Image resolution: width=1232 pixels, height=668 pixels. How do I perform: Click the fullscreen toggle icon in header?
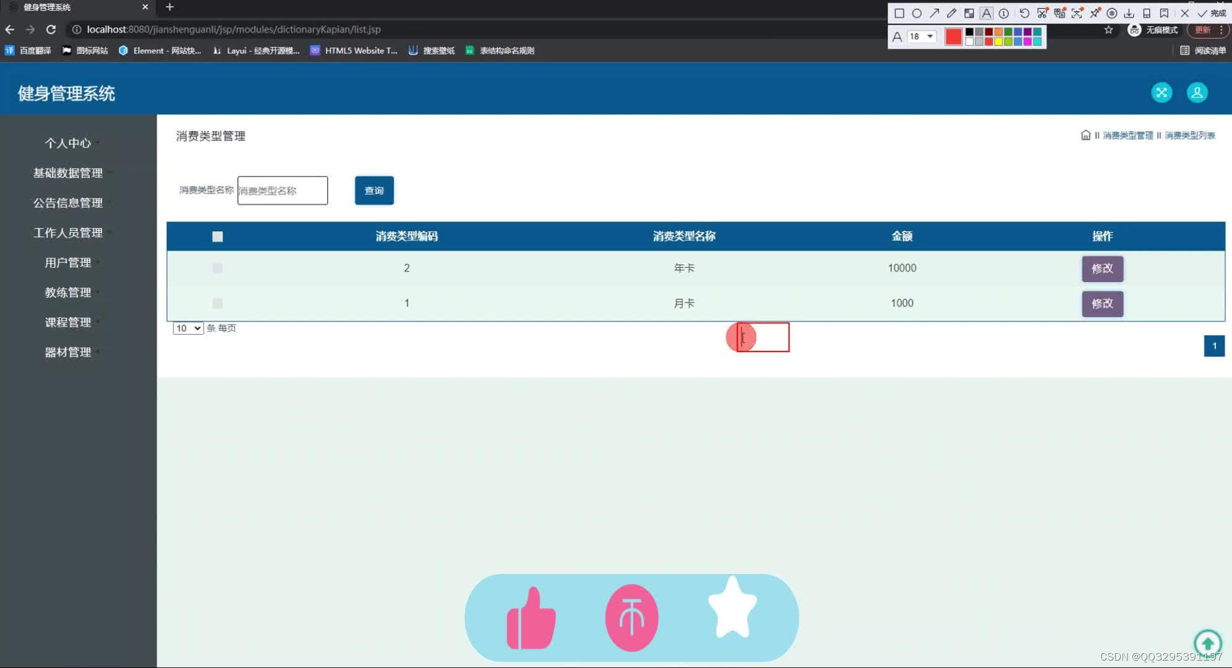coord(1161,93)
